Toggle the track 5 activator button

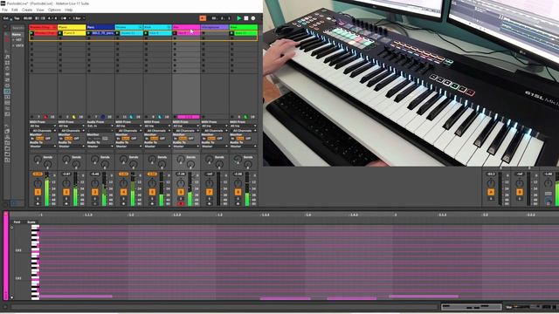tap(152, 192)
